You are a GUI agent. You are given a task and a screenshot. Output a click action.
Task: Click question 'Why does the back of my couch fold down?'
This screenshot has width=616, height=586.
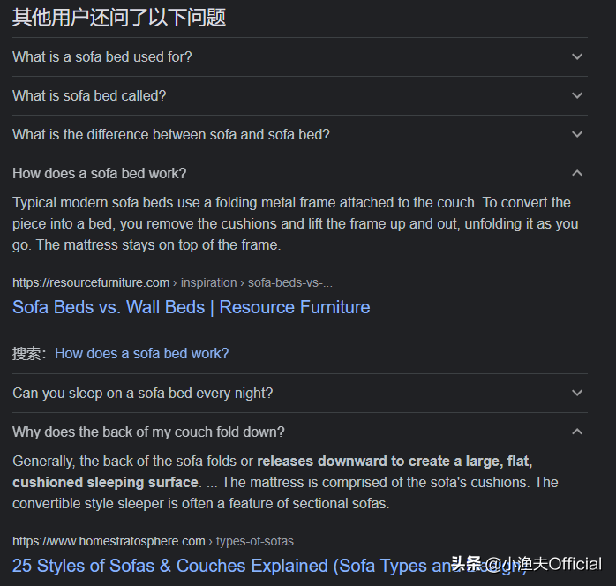click(x=148, y=432)
